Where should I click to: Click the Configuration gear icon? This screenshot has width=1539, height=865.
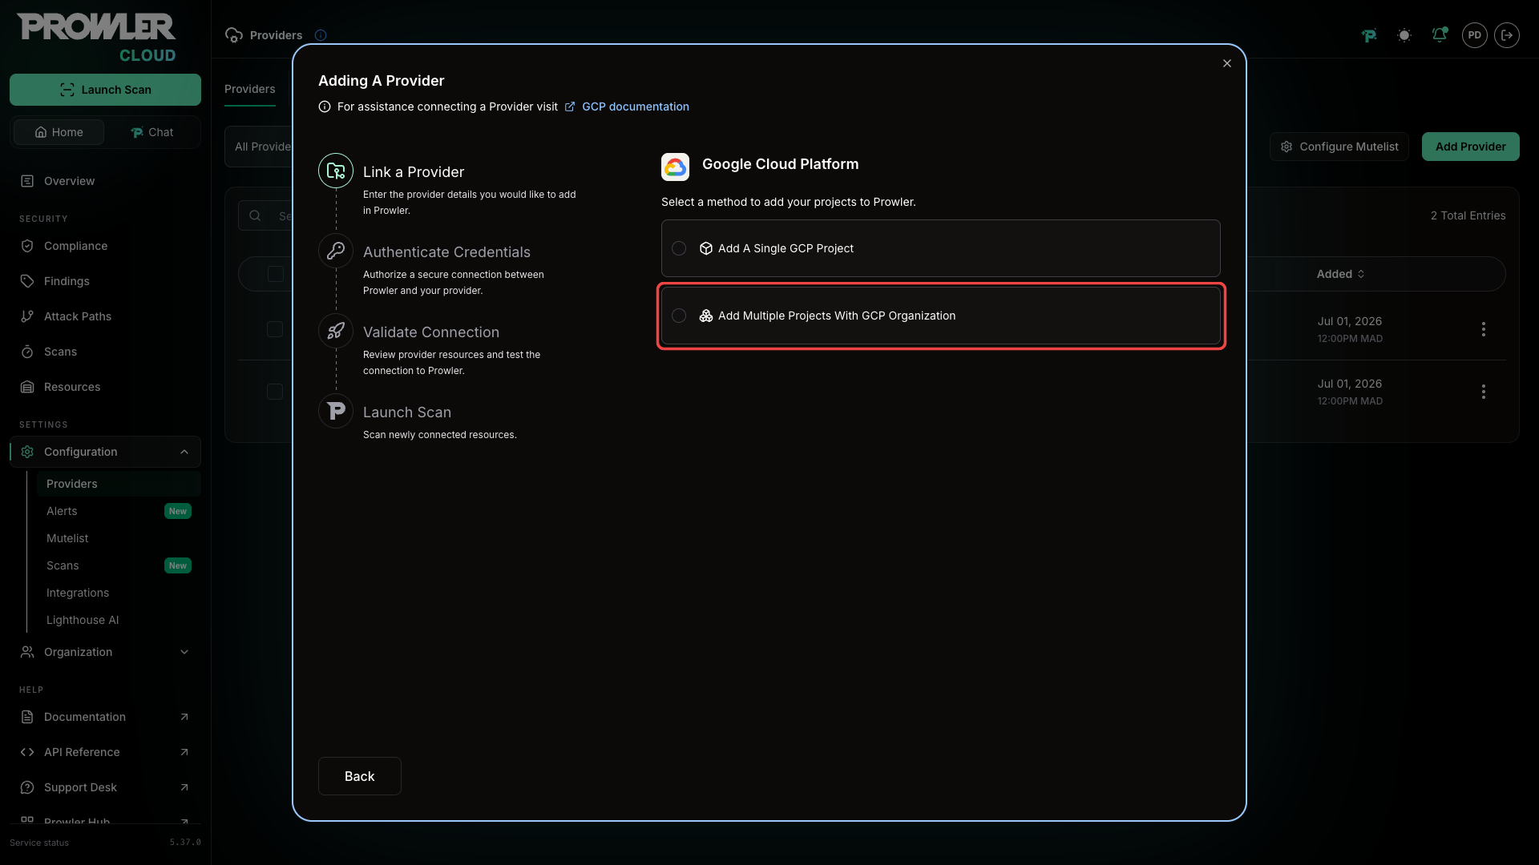27,452
